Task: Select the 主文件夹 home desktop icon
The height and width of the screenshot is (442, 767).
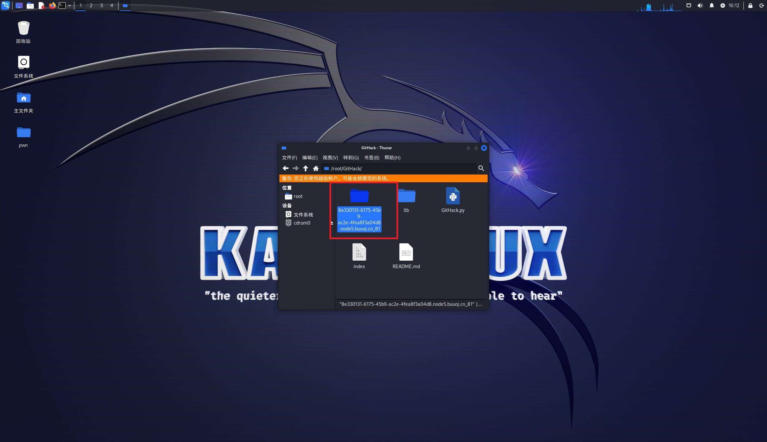Action: [x=23, y=102]
